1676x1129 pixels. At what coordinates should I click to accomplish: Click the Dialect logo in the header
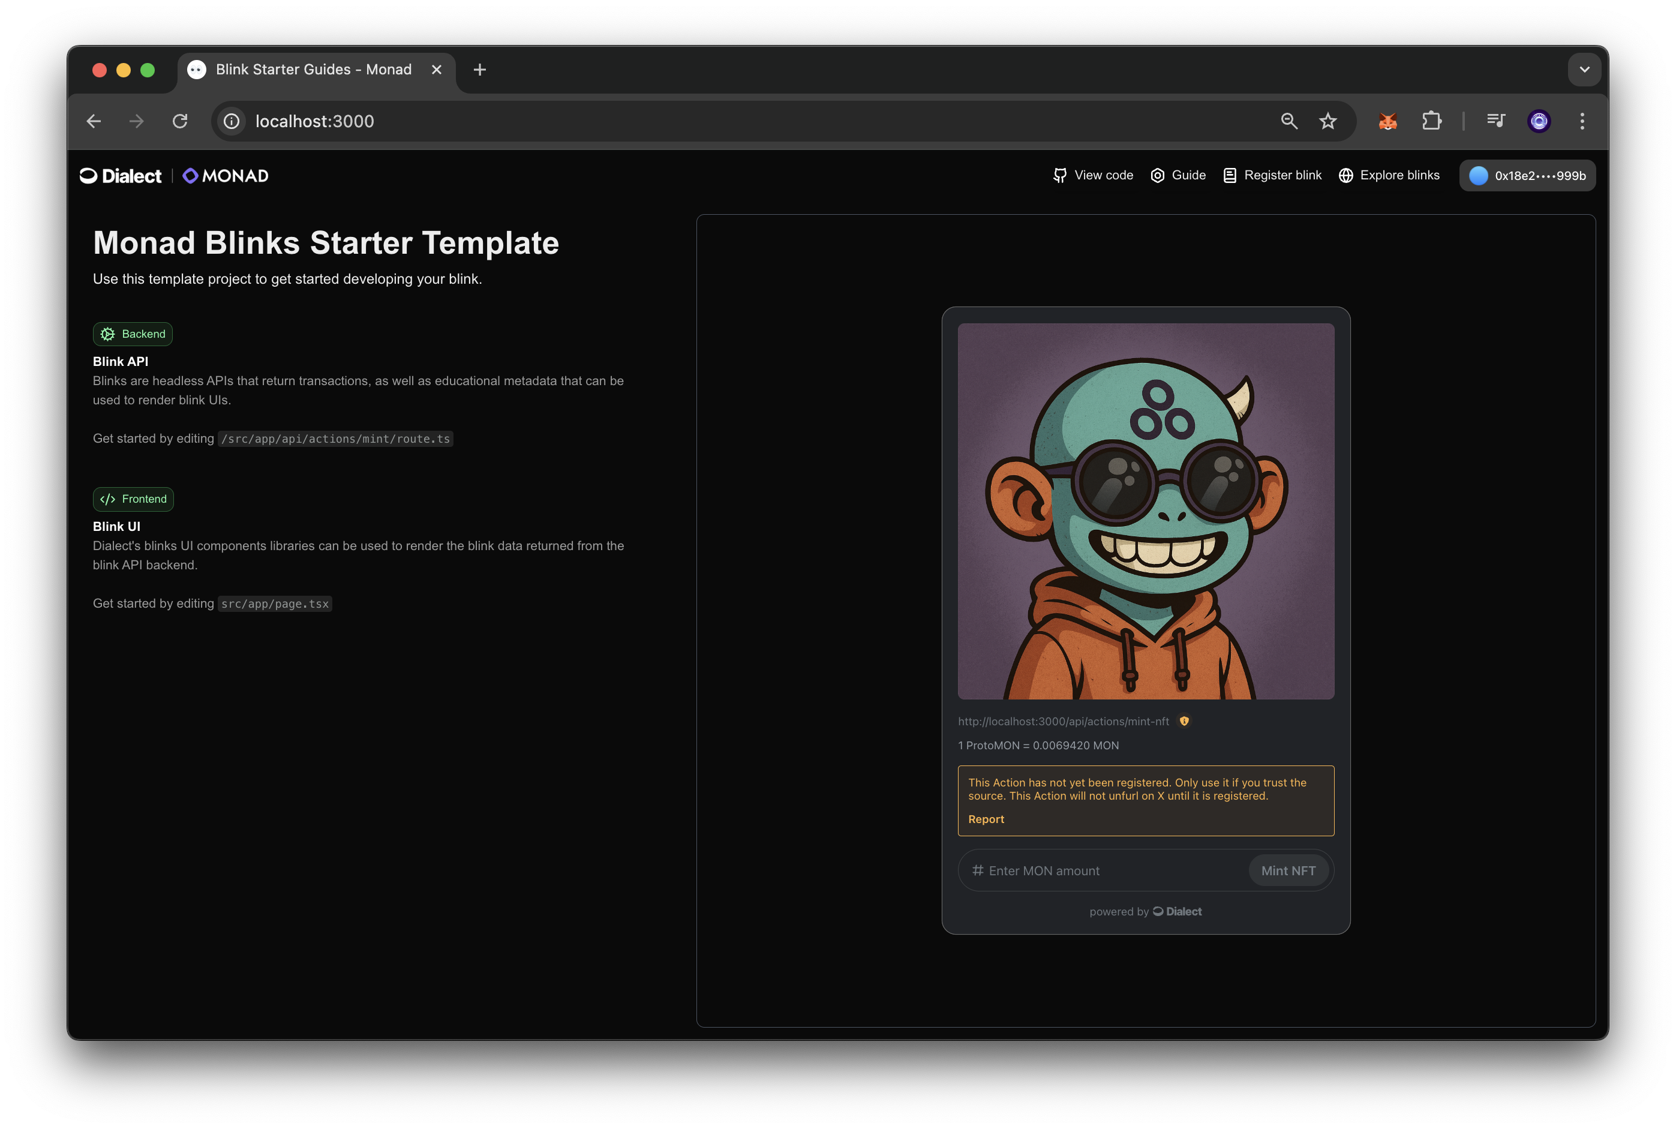coord(121,176)
